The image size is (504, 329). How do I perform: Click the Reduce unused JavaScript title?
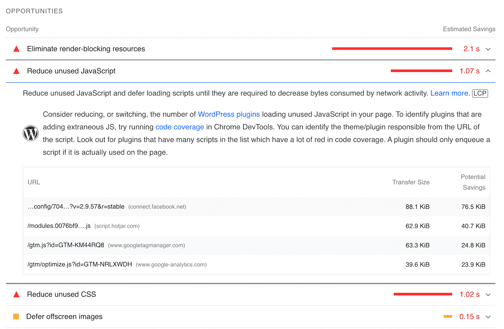pos(71,71)
